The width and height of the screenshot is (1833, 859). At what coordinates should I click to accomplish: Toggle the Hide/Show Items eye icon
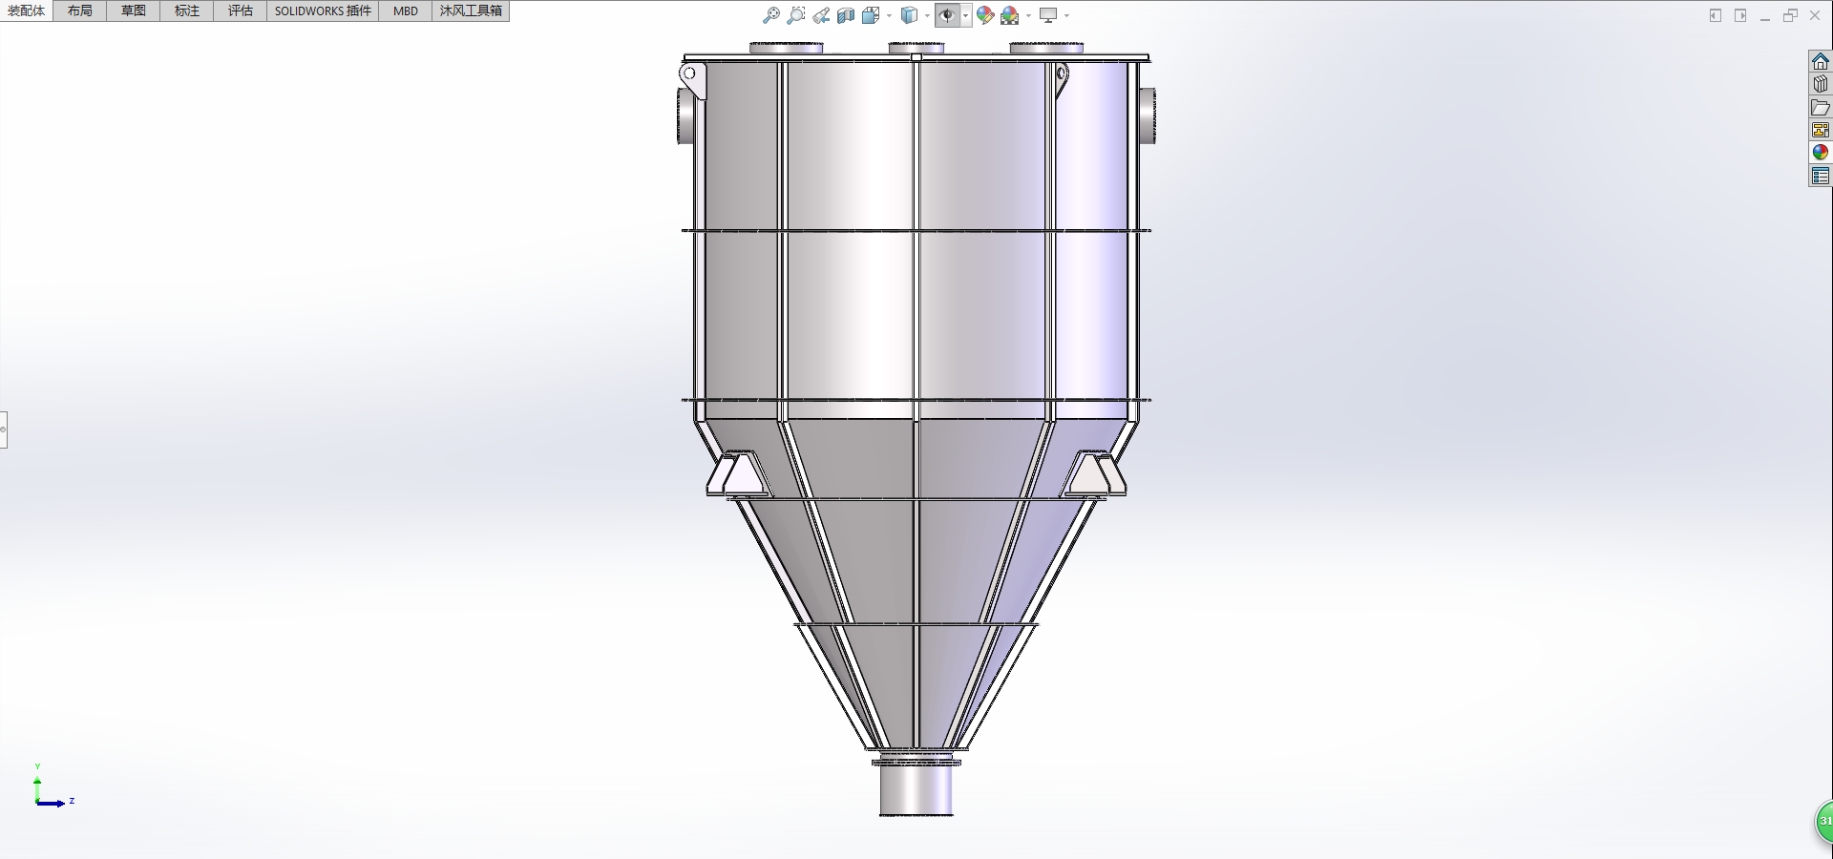(947, 15)
